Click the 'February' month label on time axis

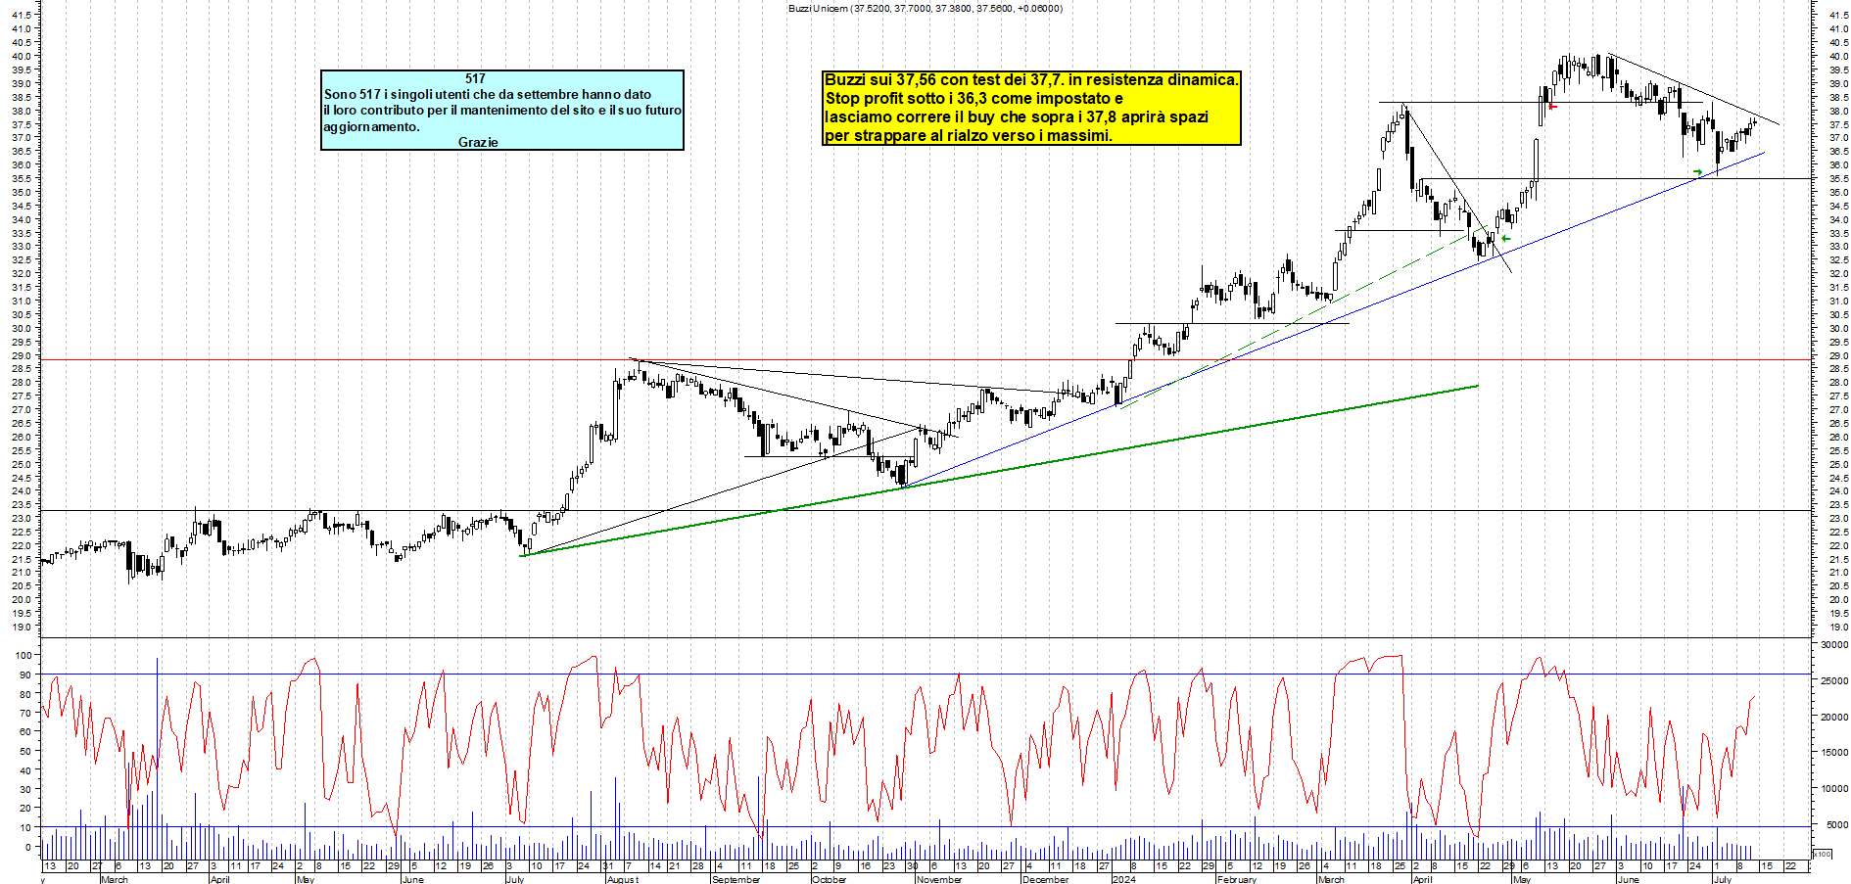point(1237,879)
